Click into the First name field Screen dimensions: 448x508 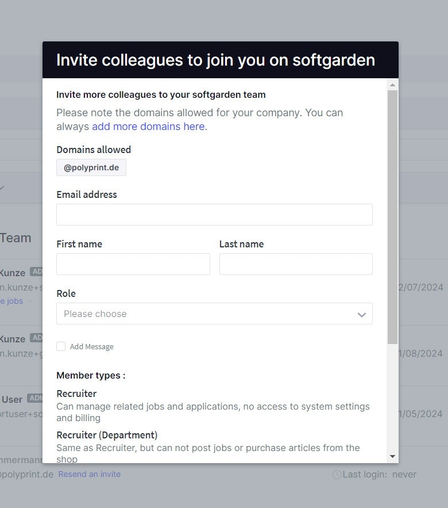coord(133,264)
